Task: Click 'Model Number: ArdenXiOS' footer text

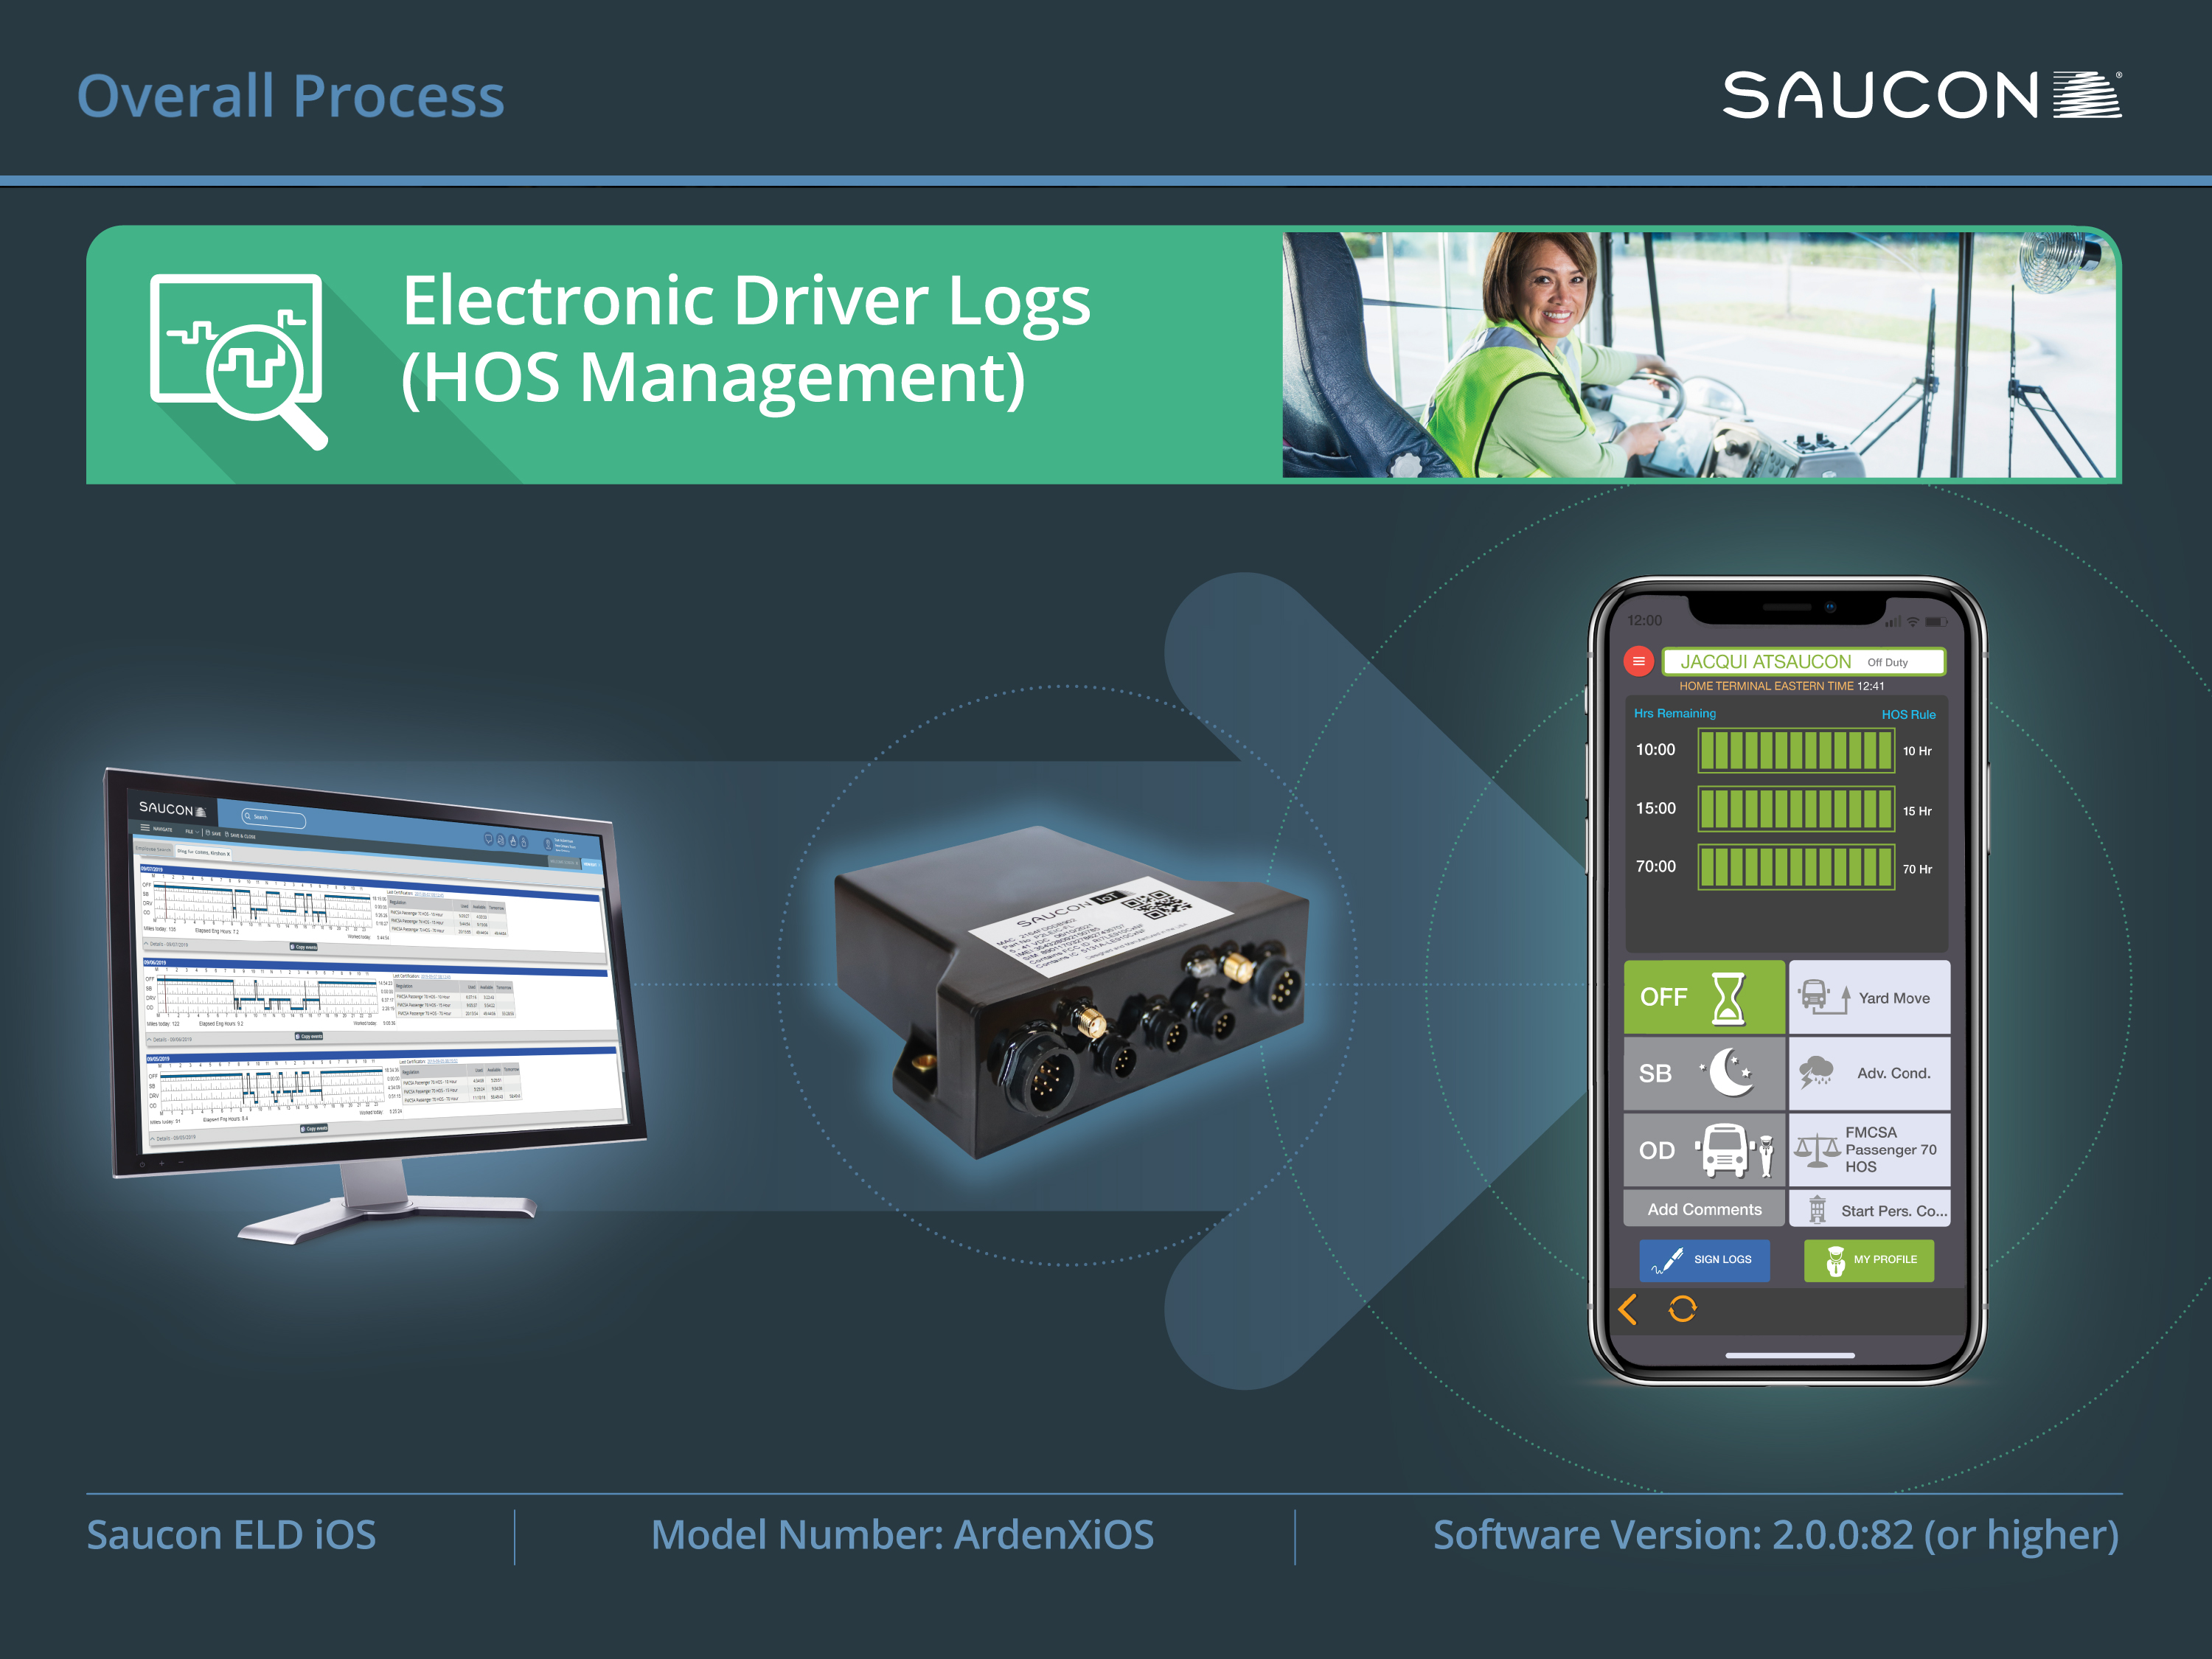Action: [902, 1535]
